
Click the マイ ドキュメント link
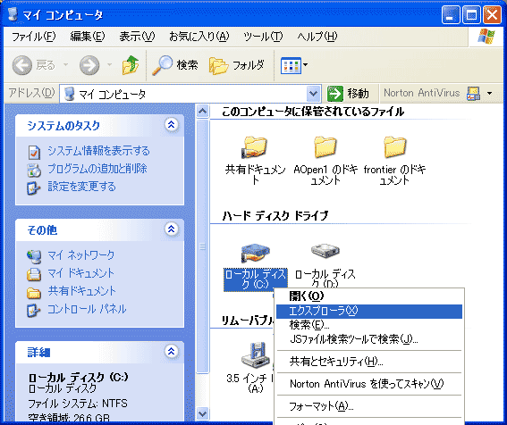81,273
